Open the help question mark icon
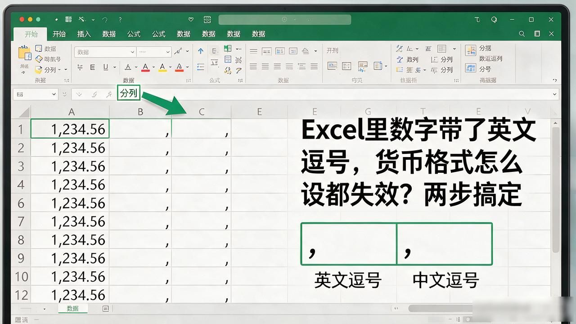The height and width of the screenshot is (324, 576). (120, 20)
